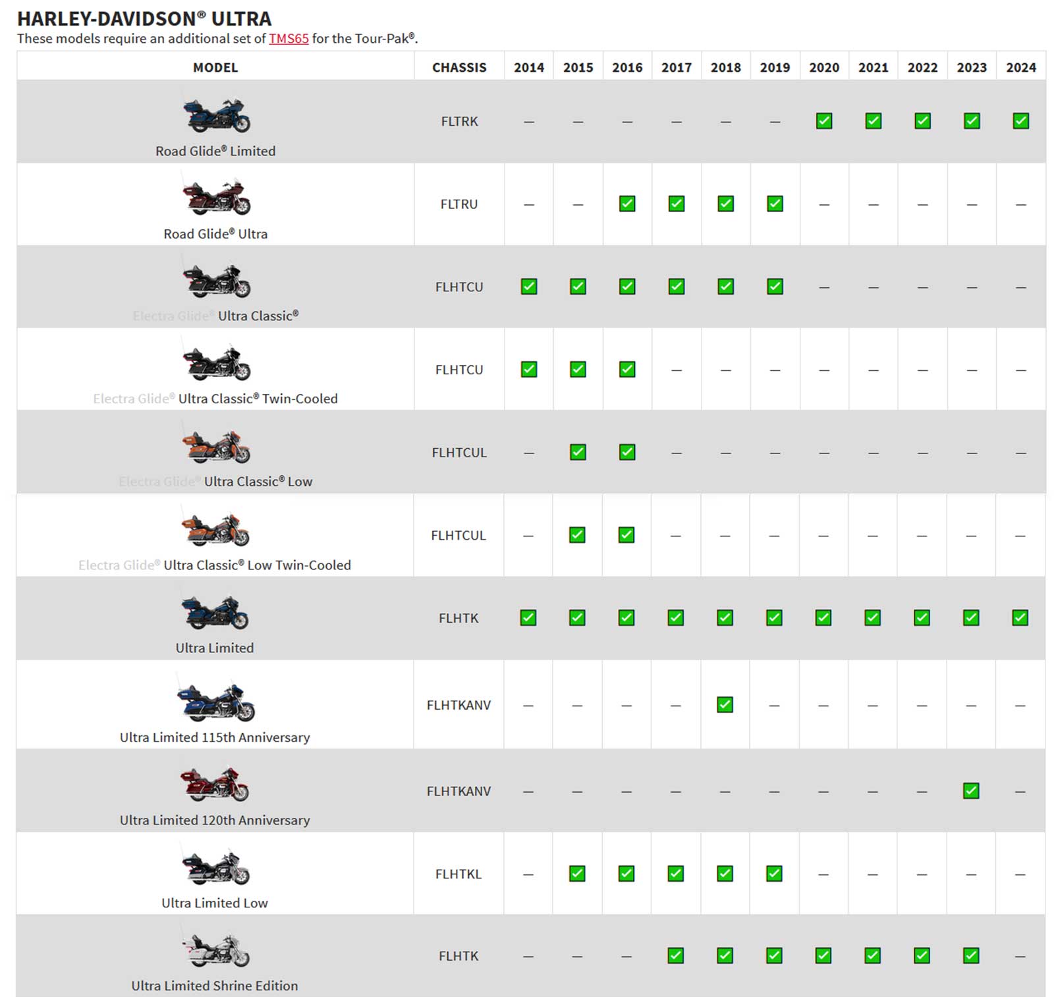Click the orange Ultra Classic Low bike image

[216, 447]
